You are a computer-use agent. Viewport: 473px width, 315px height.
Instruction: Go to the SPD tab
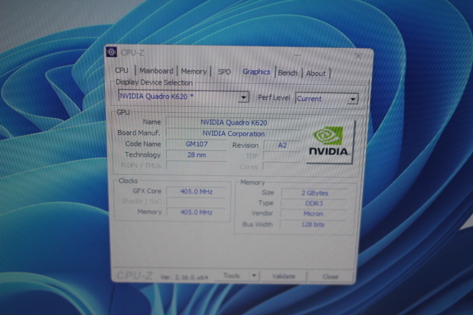pos(225,72)
